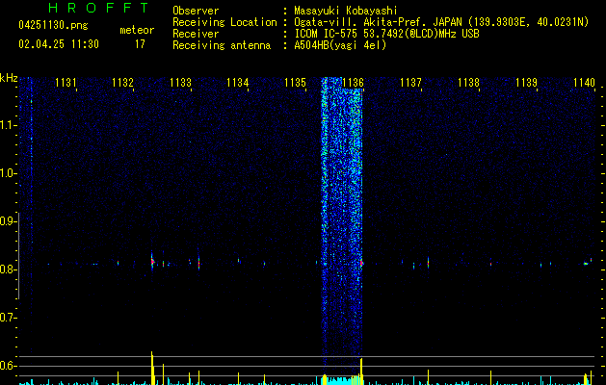Viewport: 606px width, 385px height.
Task: Click the 1138 time marker
Action: pyautogui.click(x=468, y=82)
